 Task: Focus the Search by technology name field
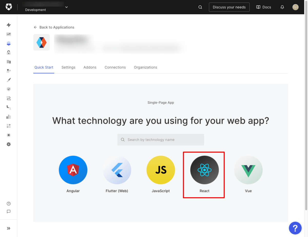(161, 140)
